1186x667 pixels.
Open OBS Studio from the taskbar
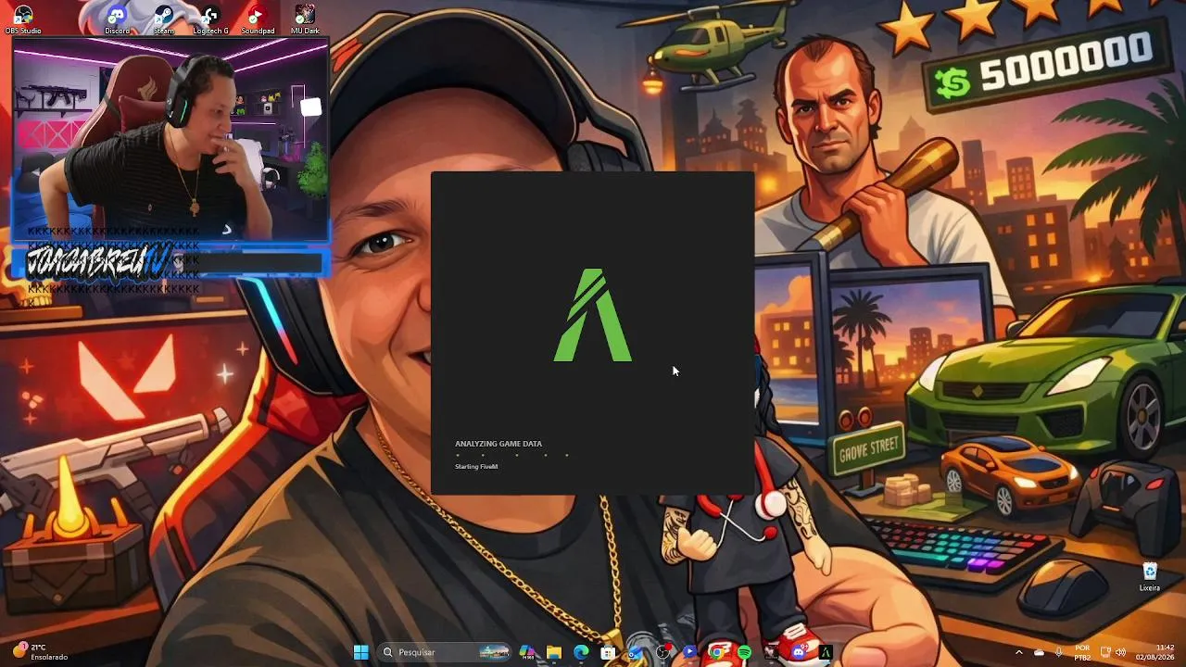coord(662,652)
